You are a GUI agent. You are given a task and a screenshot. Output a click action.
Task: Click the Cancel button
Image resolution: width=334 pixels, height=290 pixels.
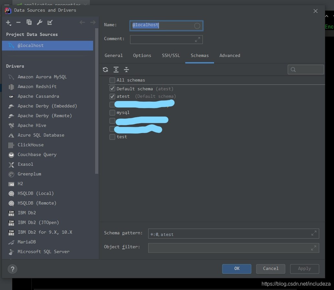click(270, 269)
